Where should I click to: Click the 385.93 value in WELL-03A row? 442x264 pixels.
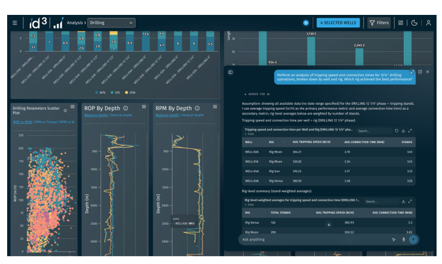click(x=297, y=181)
